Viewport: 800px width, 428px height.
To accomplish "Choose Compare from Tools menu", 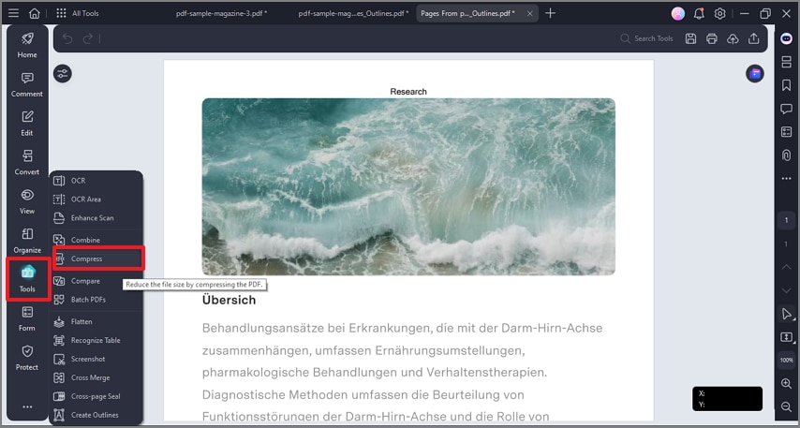I will pyautogui.click(x=96, y=281).
